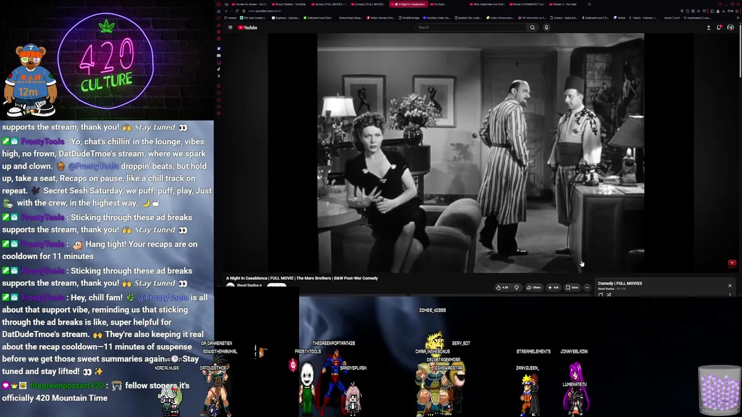
Task: Switch to the Shout! Studios - YouTube tab
Action: point(291,4)
